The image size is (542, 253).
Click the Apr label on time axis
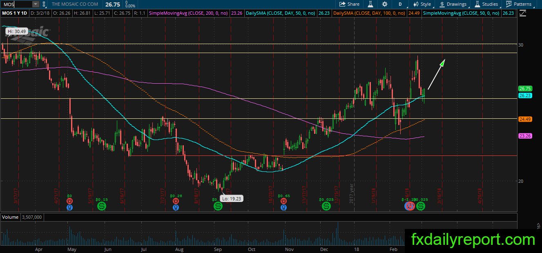[x=39, y=249]
